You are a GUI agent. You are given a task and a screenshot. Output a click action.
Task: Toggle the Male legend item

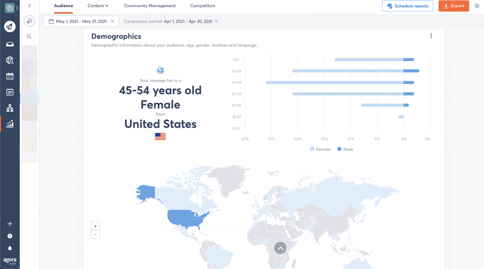coord(345,149)
